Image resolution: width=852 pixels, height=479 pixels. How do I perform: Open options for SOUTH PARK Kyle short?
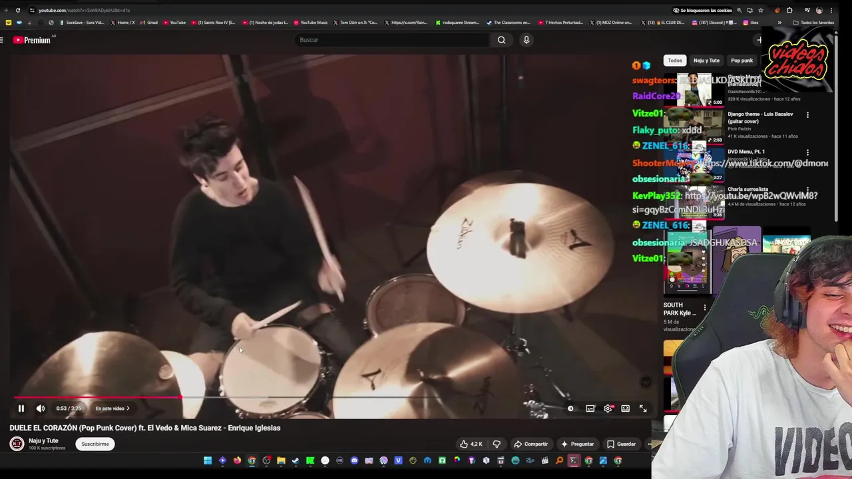click(705, 307)
